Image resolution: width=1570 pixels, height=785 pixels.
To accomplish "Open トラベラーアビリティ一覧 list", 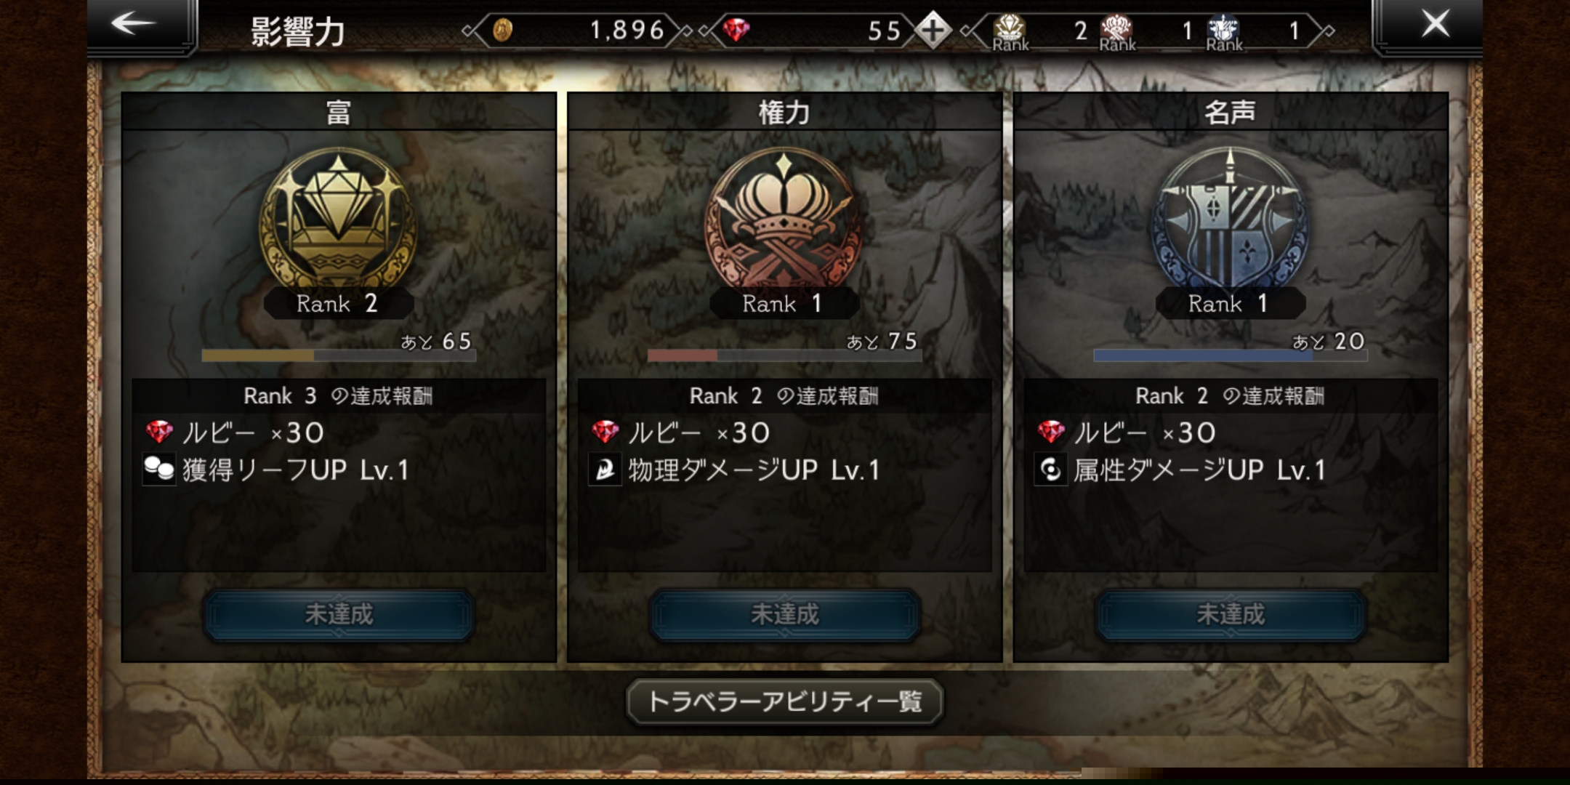I will pos(785,701).
